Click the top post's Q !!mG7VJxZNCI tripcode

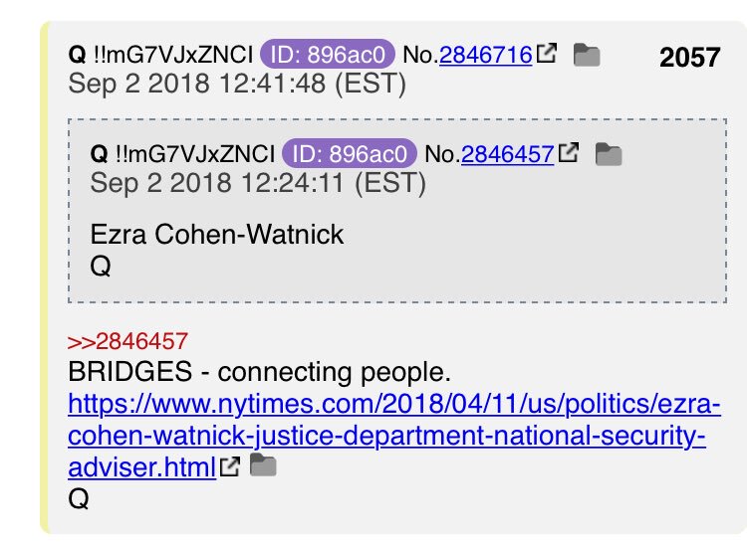(x=160, y=55)
